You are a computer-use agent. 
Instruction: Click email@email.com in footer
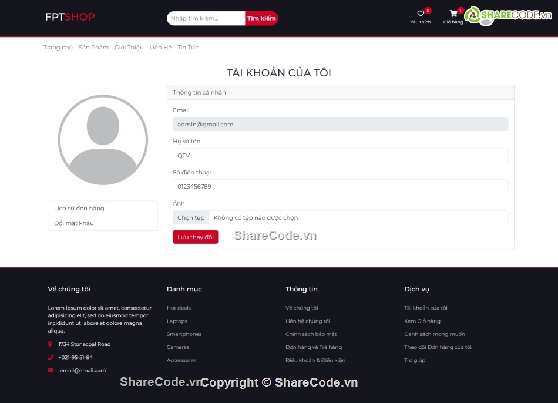tap(83, 370)
